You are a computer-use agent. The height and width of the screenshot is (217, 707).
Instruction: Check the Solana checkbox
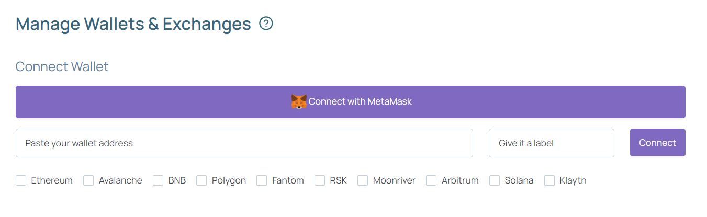pyautogui.click(x=495, y=180)
